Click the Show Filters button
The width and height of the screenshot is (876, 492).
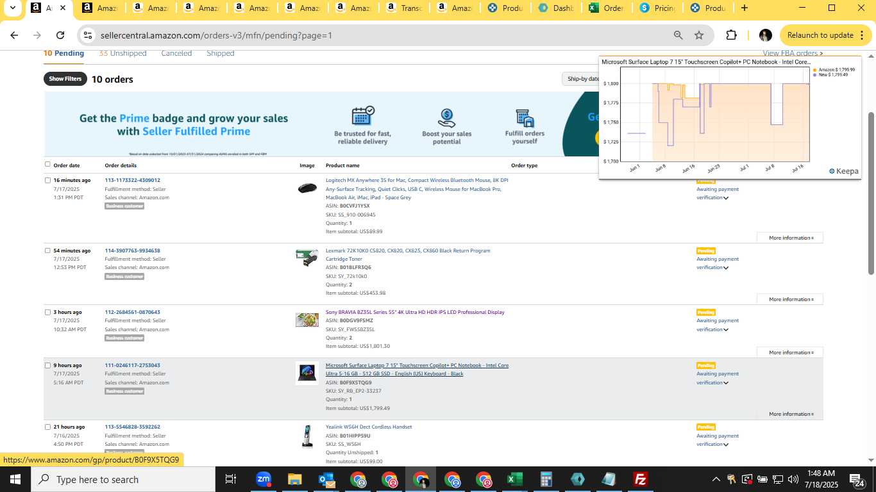pyautogui.click(x=65, y=79)
